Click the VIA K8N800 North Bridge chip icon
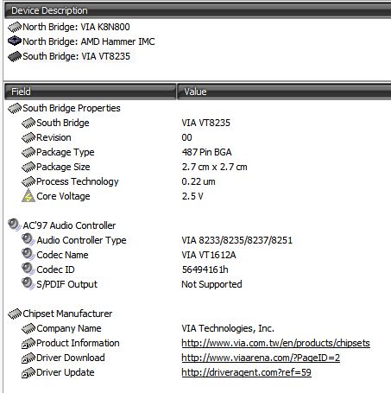Screen dimensions: 391x393 (15, 27)
